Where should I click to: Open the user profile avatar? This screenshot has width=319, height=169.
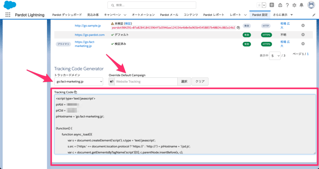[311, 5]
